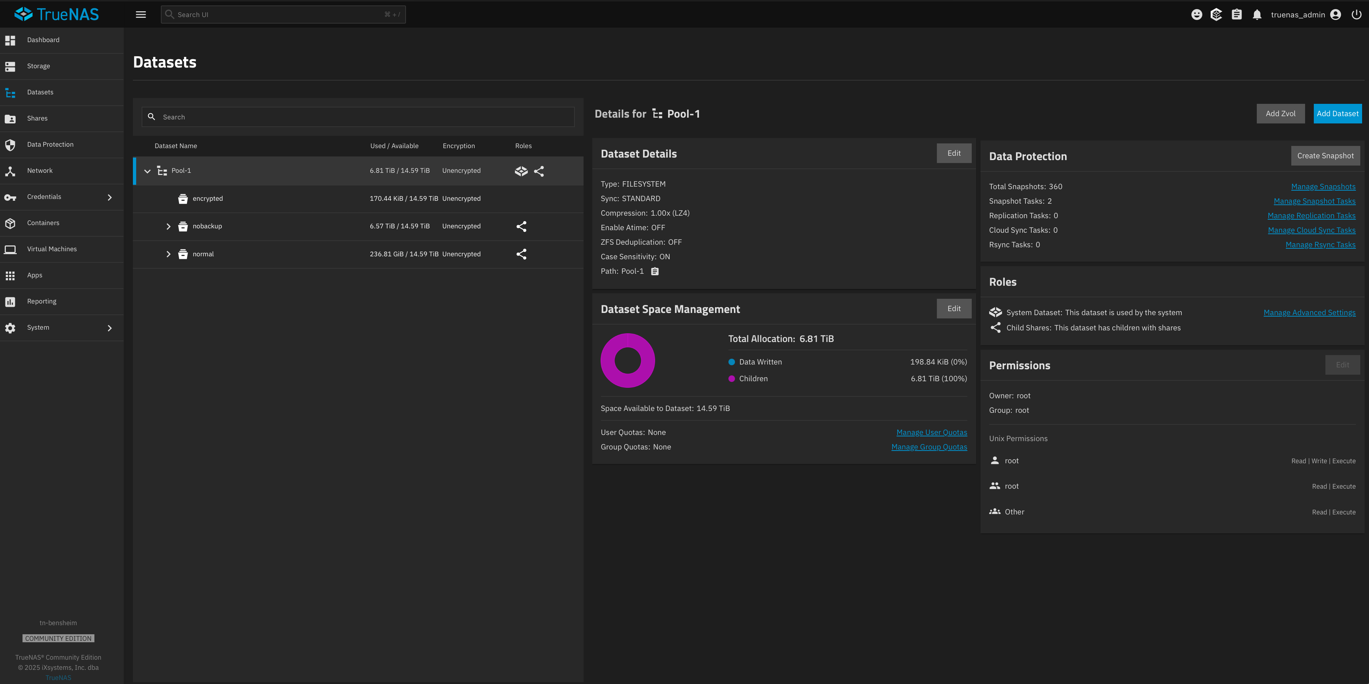1369x684 pixels.
Task: Click the power icon in top bar
Action: click(1356, 15)
